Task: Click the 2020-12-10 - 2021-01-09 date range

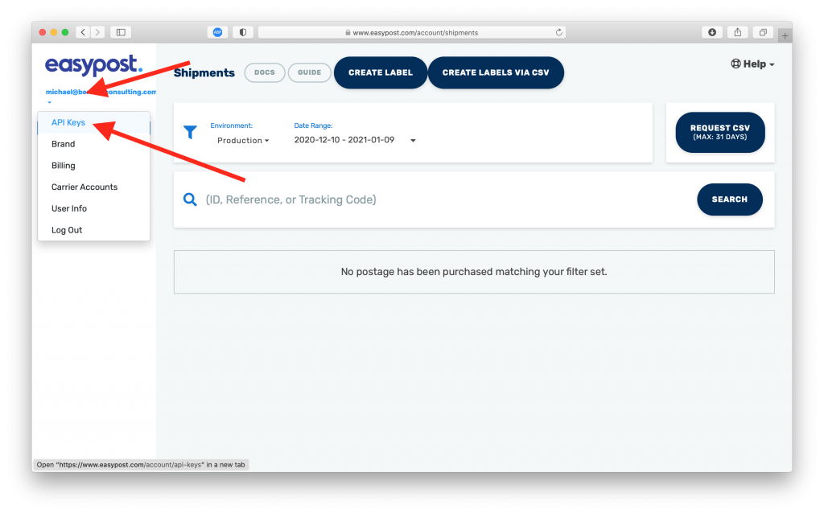Action: click(x=344, y=140)
